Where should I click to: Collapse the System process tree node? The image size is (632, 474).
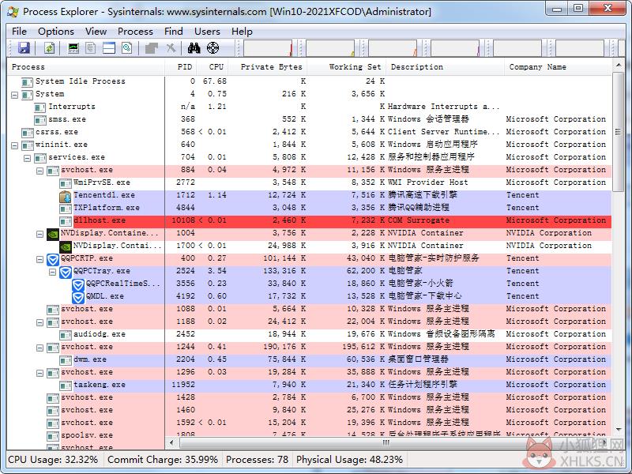click(x=14, y=95)
